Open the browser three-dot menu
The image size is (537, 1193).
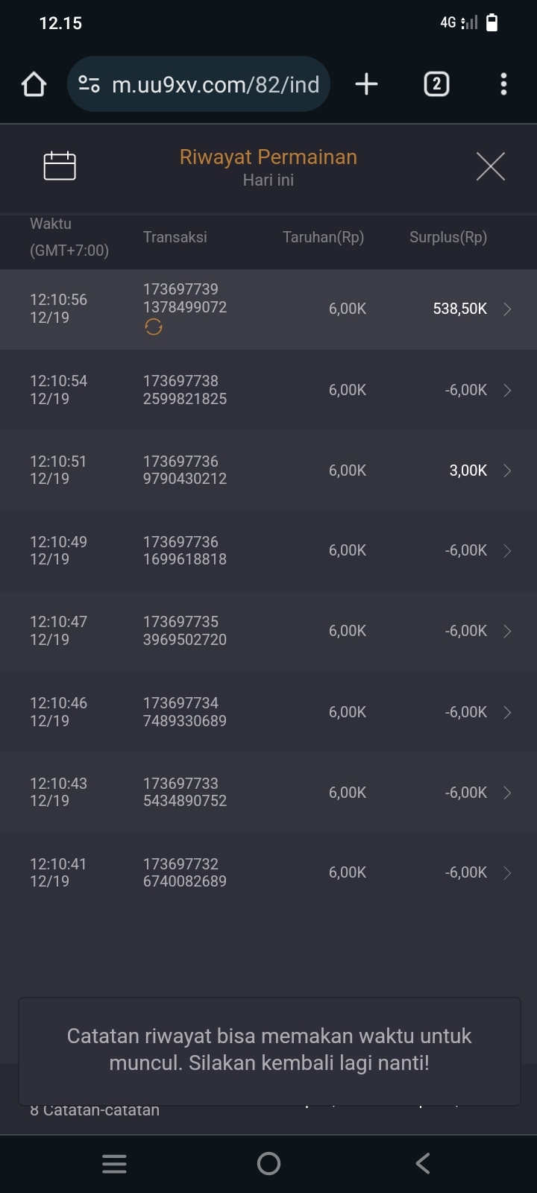coord(503,84)
